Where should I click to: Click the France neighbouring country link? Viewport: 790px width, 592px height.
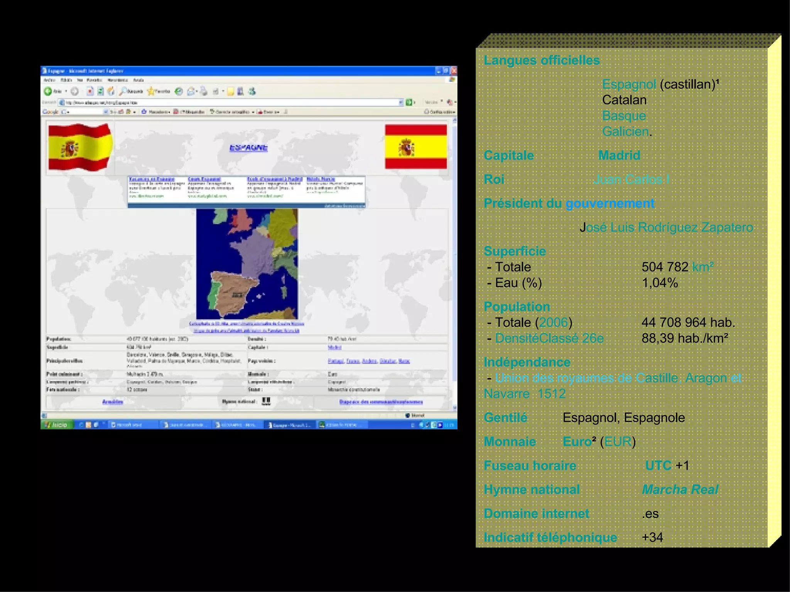pos(353,361)
